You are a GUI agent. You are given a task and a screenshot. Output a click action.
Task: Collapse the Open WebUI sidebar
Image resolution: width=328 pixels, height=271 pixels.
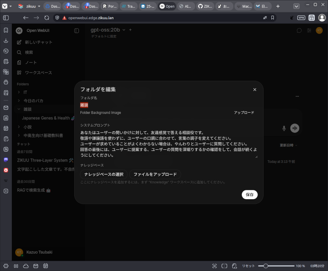point(77,31)
